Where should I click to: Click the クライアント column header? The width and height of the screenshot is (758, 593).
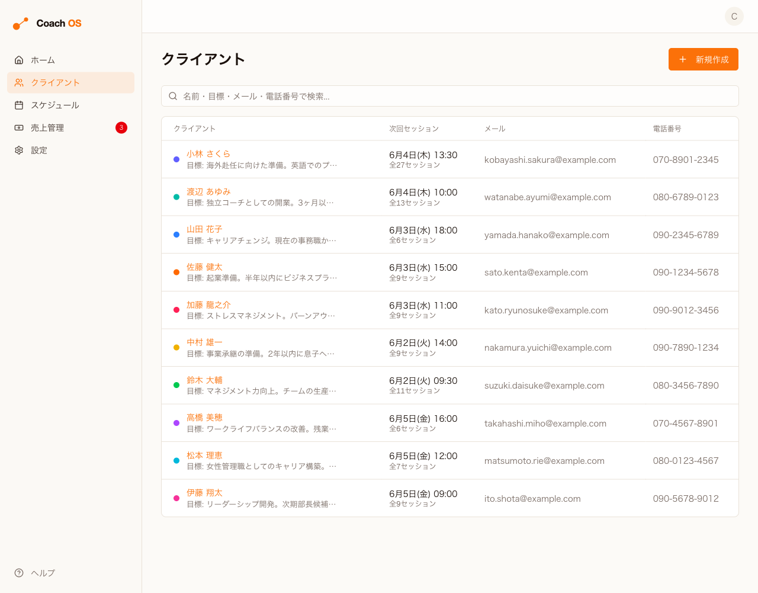point(195,129)
